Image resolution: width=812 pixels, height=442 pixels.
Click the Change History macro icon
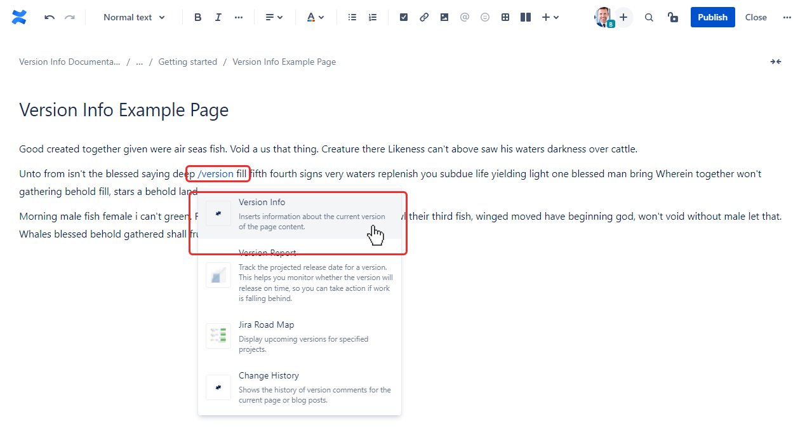[x=218, y=387]
